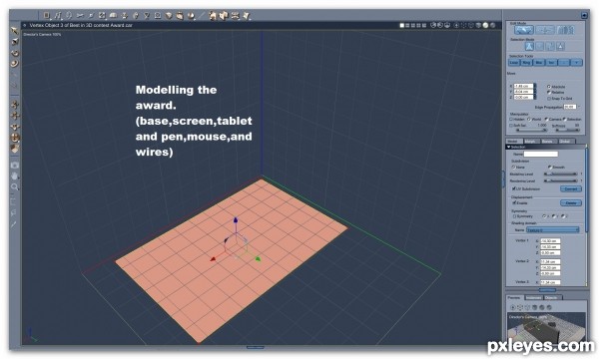This screenshot has height=359, width=599.
Task: Click the pie-shaped icon in top toolbar
Action: (x=191, y=16)
